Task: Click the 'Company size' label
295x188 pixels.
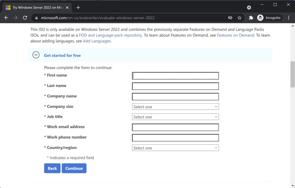Action: coord(60,106)
